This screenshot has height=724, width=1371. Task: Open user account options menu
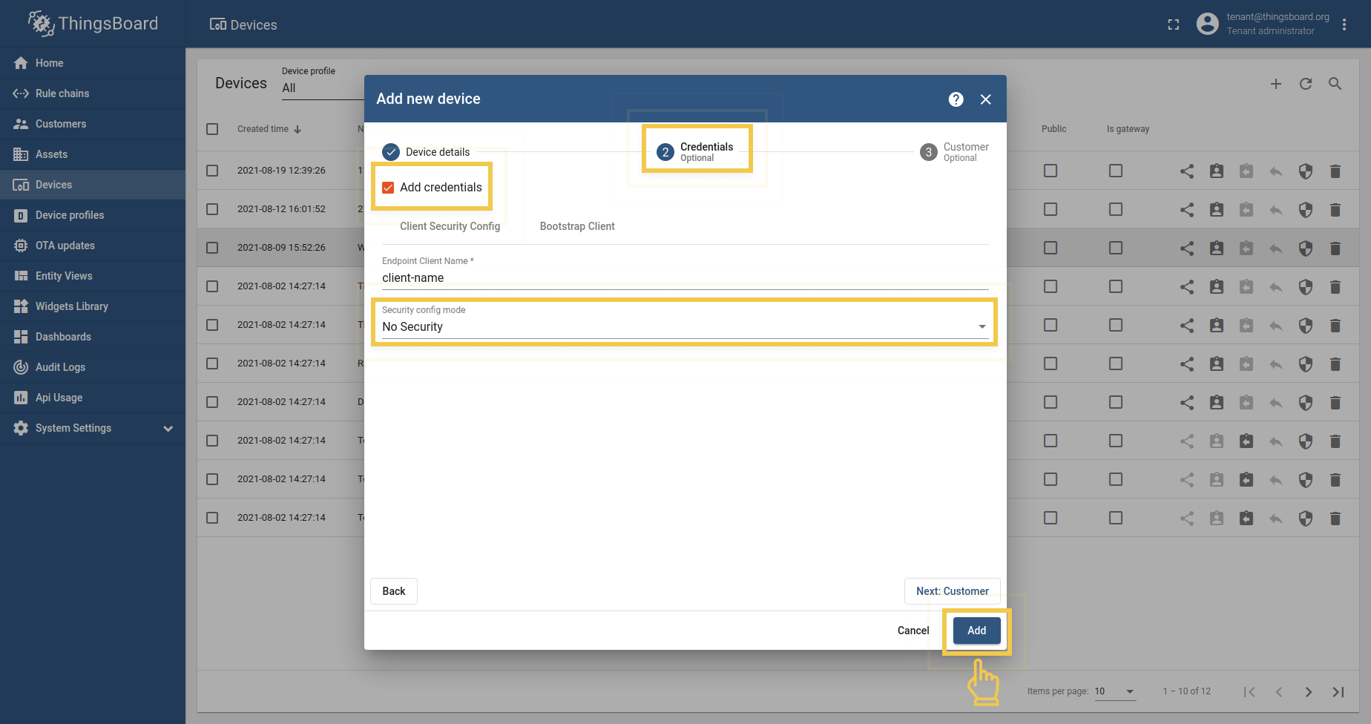tap(1344, 24)
